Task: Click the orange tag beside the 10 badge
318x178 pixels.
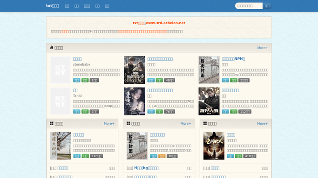Action: tap(162, 156)
